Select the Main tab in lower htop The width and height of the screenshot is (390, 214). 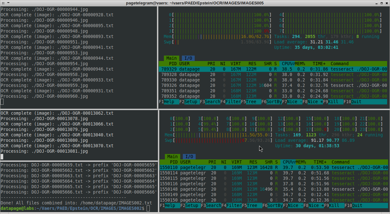pos(172,157)
